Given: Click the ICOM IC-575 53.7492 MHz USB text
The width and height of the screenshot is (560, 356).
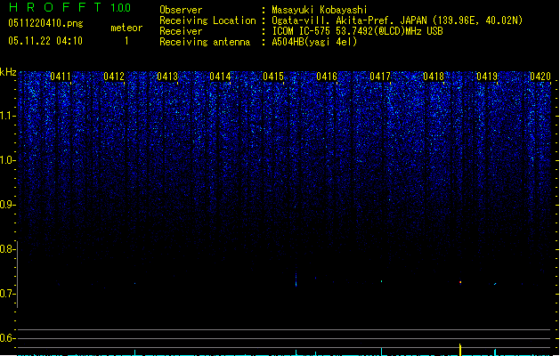Looking at the screenshot, I should 357,31.
